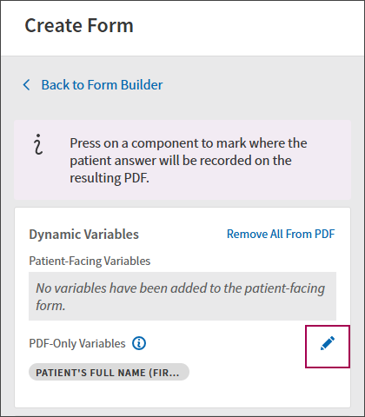Click the Create Form page title
Image resolution: width=365 pixels, height=417 pixels.
[x=79, y=25]
